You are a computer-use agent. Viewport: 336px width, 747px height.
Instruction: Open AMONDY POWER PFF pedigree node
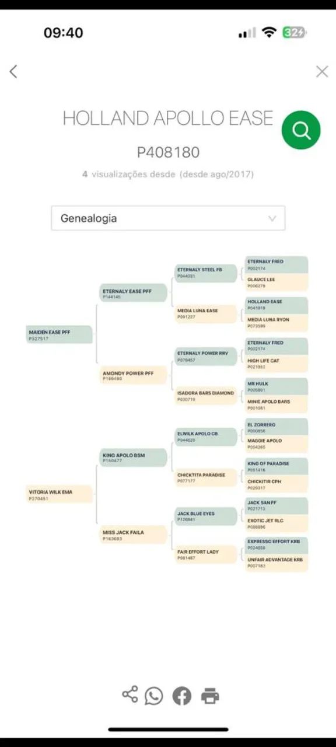coord(134,375)
